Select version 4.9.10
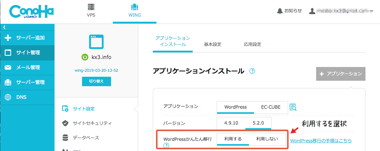380x151 pixels. tap(231, 123)
